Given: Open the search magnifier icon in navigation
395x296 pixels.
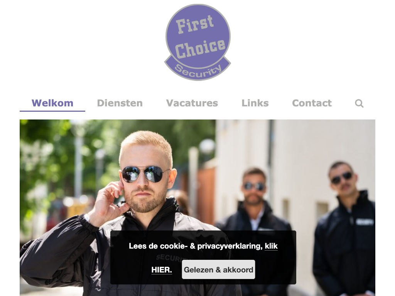Looking at the screenshot, I should [x=359, y=103].
